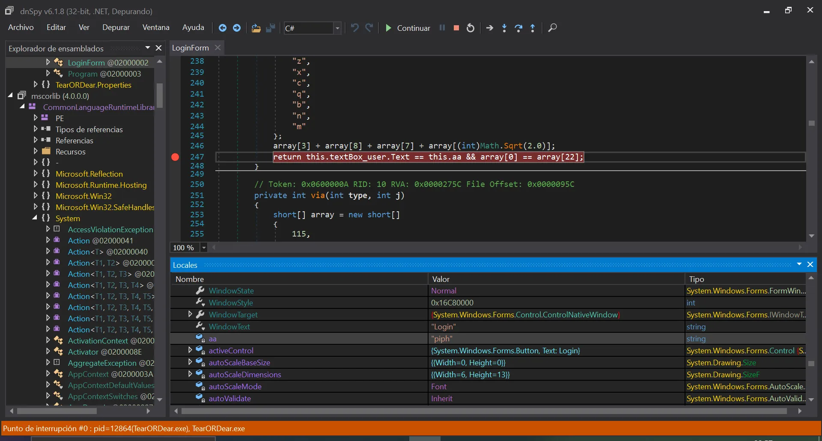Open the Archivo menu
The width and height of the screenshot is (822, 441).
tap(21, 27)
